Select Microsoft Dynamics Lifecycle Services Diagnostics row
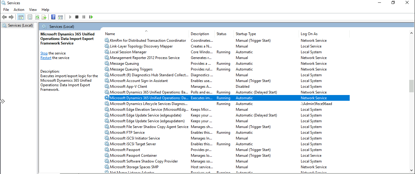This screenshot has height=174, width=415. click(227, 104)
